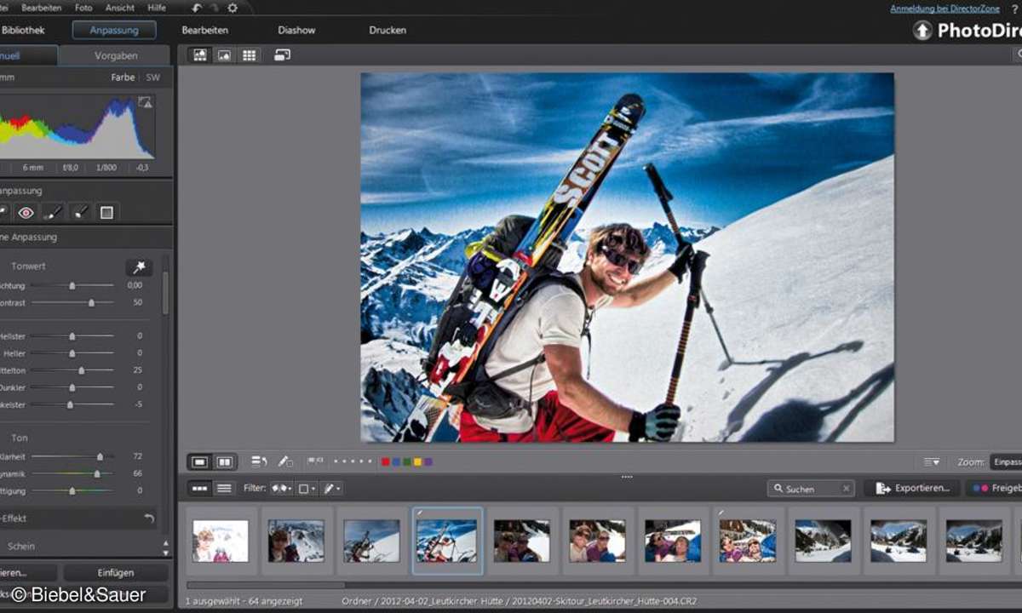Select the currently highlighted skier thumbnail
The image size is (1022, 613).
pos(447,541)
